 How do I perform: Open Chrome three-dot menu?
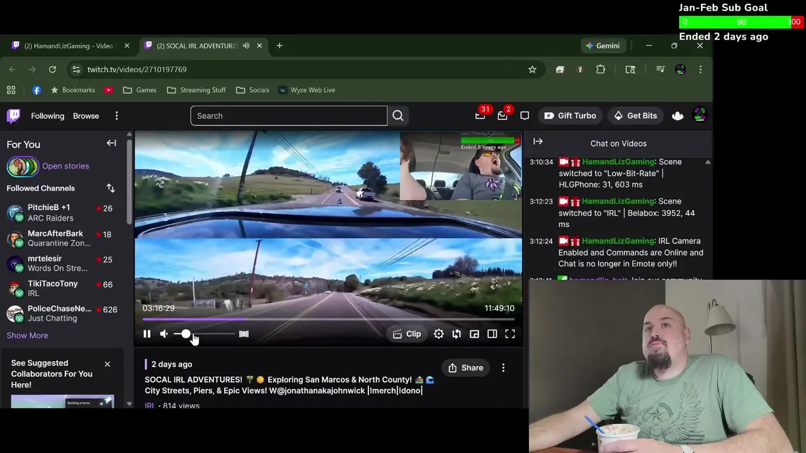pyautogui.click(x=700, y=69)
